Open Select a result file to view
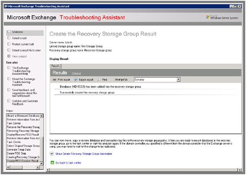This screenshot has width=246, height=175. [26, 50]
